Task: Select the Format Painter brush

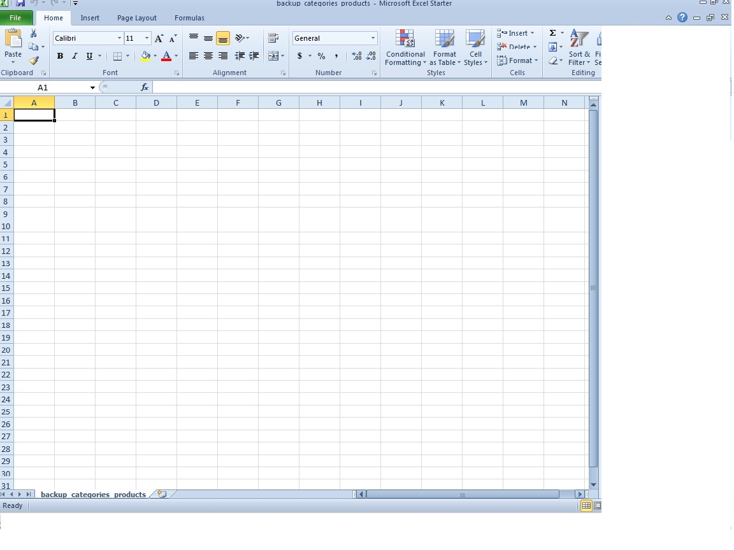Action: [x=34, y=60]
